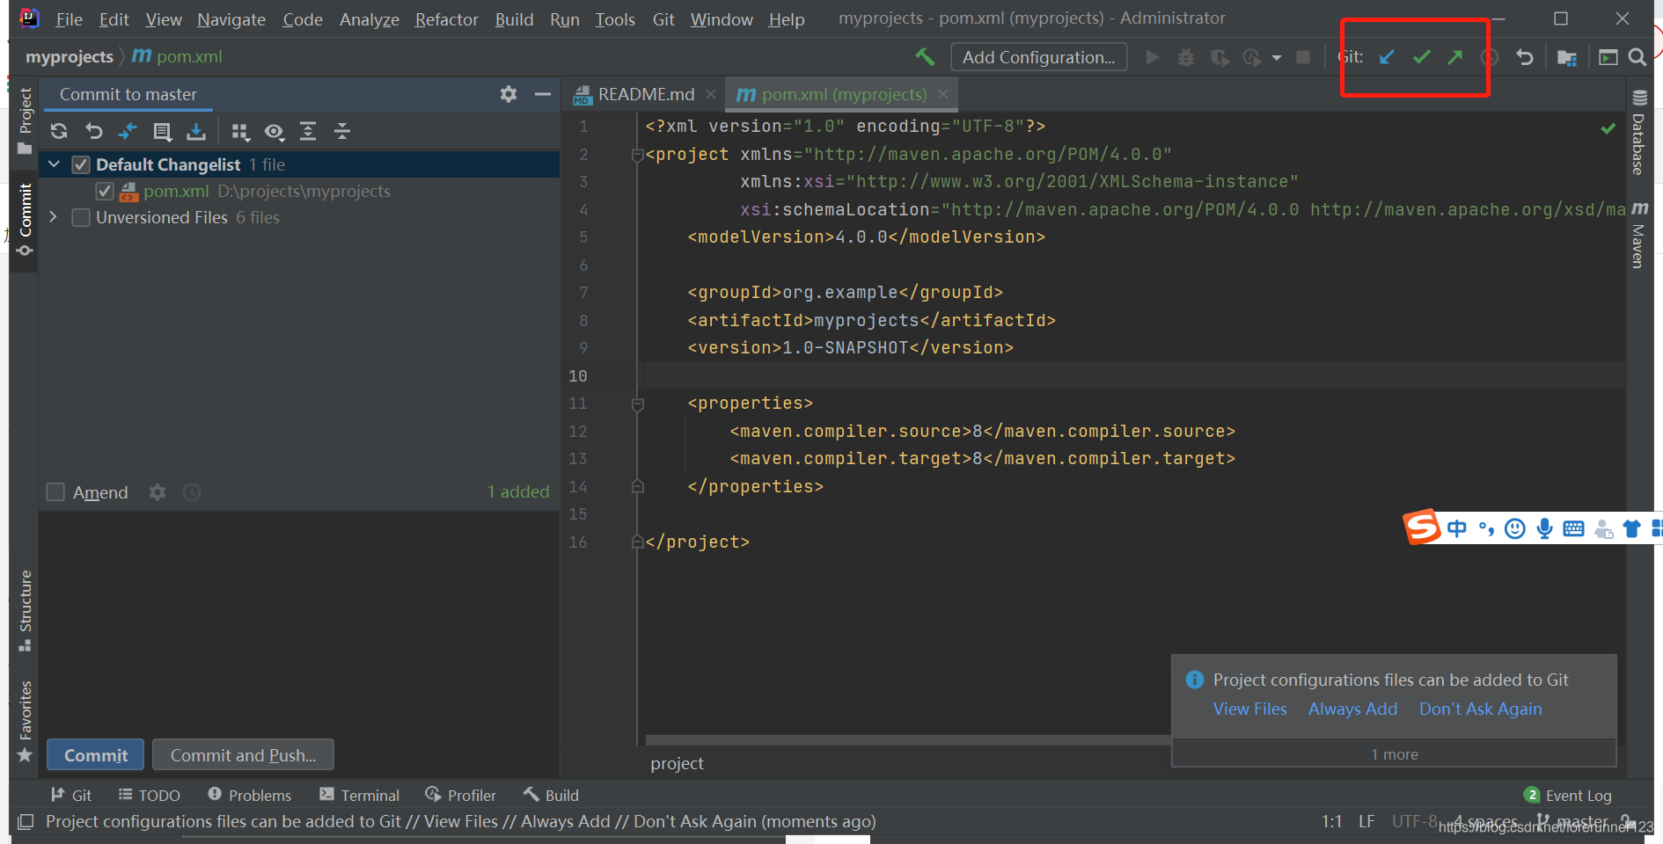Fold the project tag at line 2
The image size is (1663, 844).
click(638, 155)
